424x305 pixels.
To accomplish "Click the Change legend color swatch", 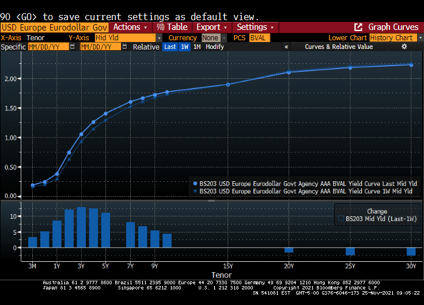I will pos(341,219).
